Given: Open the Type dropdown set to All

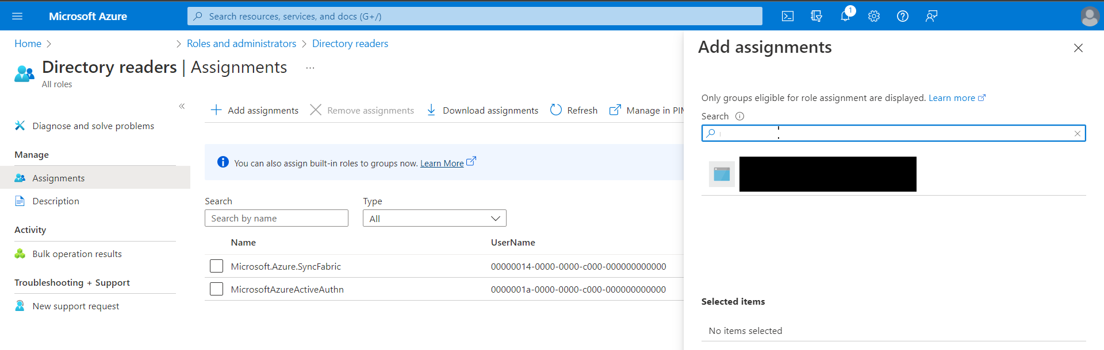Looking at the screenshot, I should coord(435,218).
